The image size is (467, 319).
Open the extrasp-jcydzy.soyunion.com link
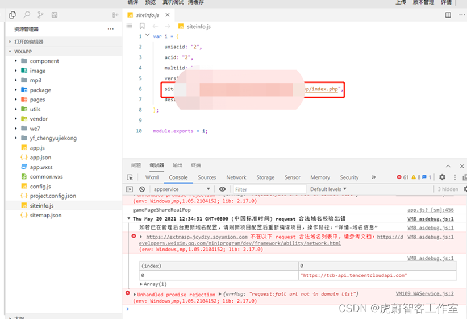tap(197, 237)
